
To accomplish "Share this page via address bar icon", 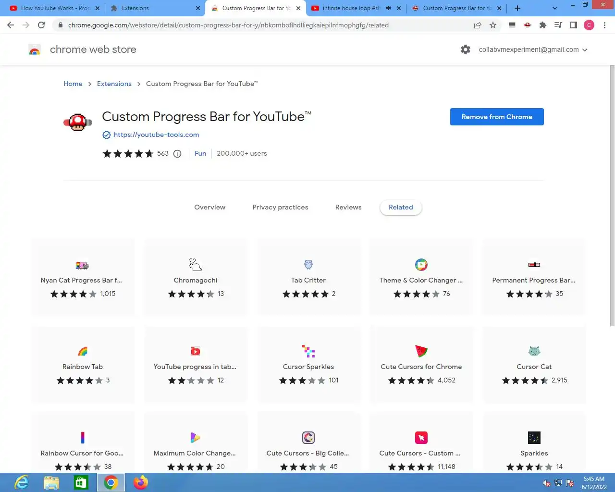I will (478, 25).
